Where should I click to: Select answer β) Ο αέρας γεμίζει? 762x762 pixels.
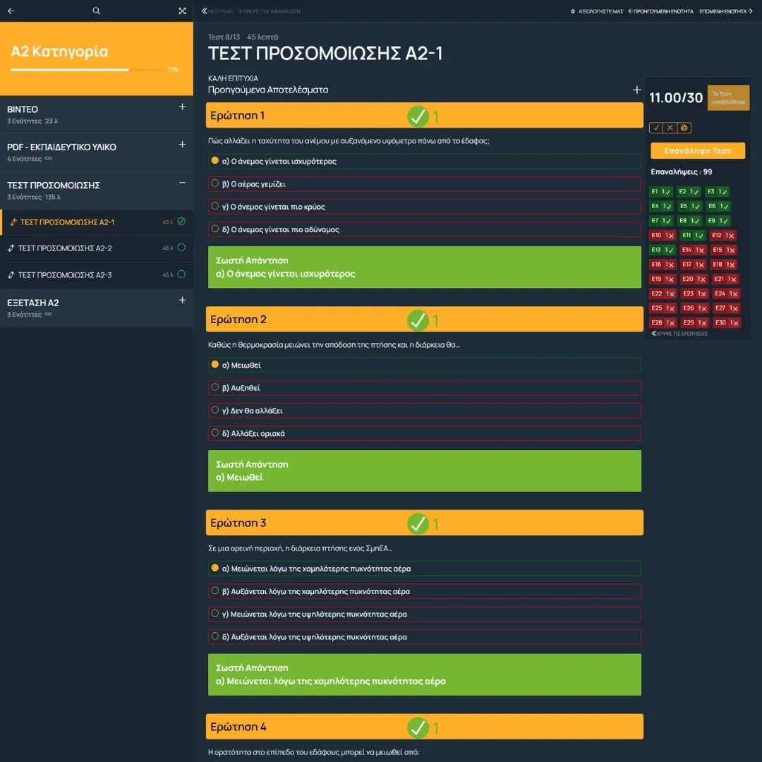424,183
